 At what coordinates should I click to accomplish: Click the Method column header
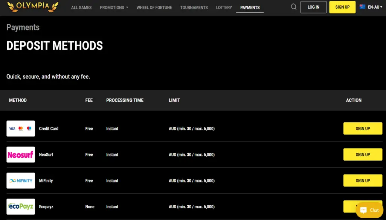click(18, 100)
